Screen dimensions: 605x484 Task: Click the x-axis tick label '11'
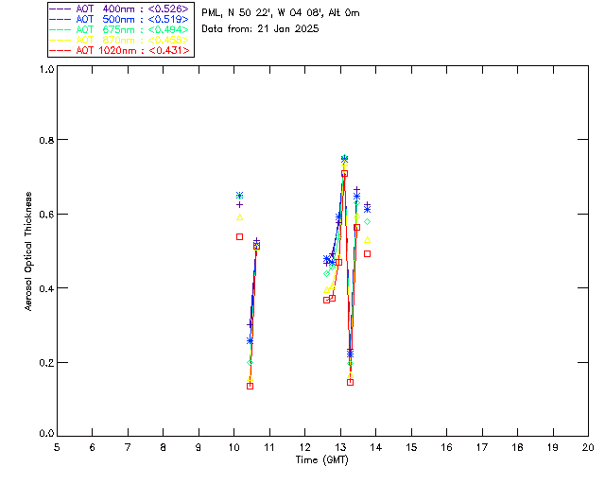pos(268,447)
